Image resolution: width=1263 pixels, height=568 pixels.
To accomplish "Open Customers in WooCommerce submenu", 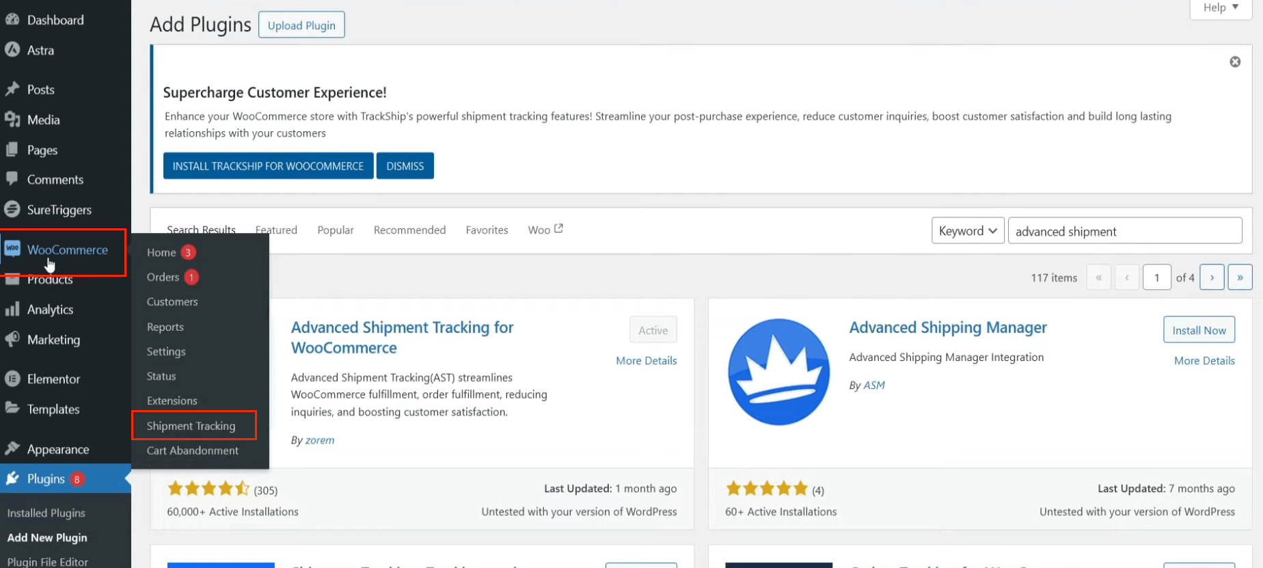I will pyautogui.click(x=172, y=301).
